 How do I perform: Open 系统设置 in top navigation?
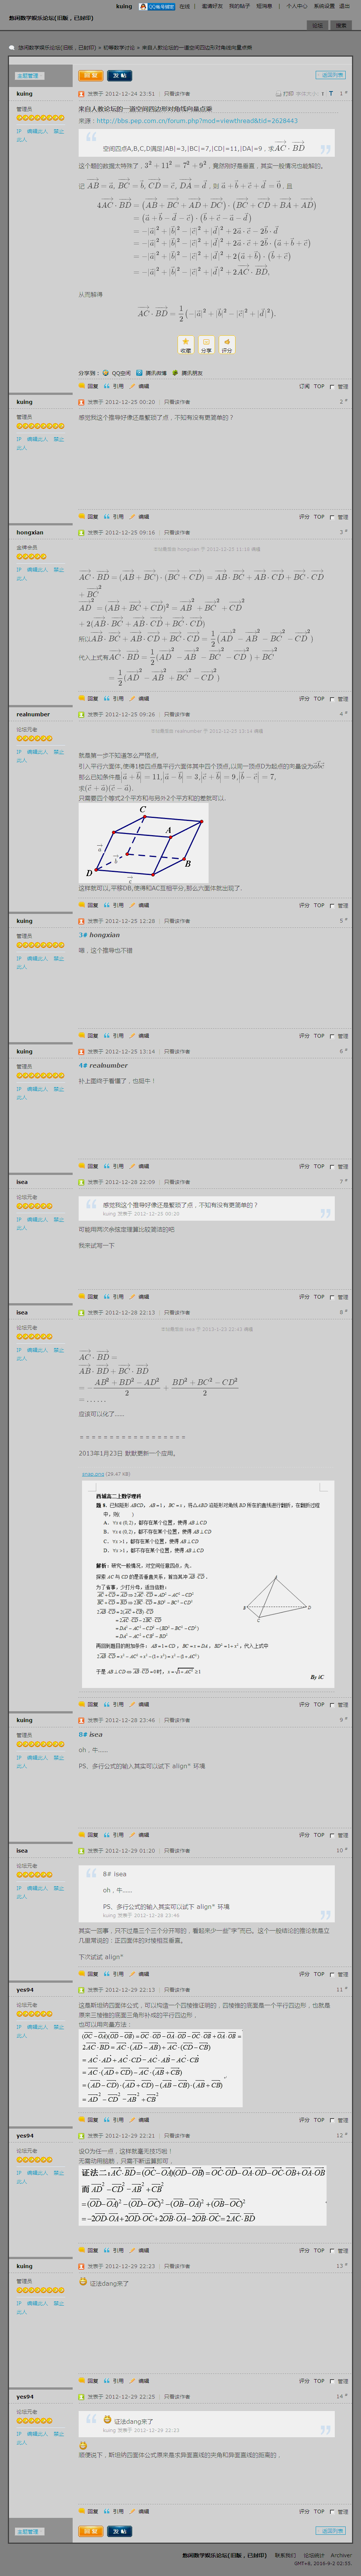(324, 6)
